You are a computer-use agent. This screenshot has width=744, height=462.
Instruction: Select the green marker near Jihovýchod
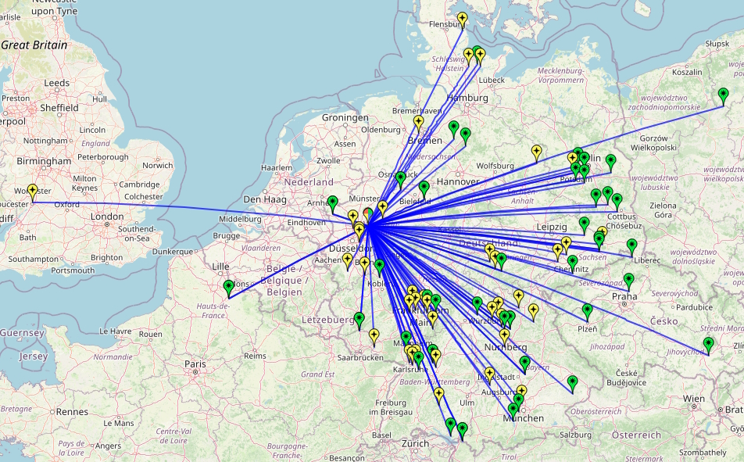708,344
